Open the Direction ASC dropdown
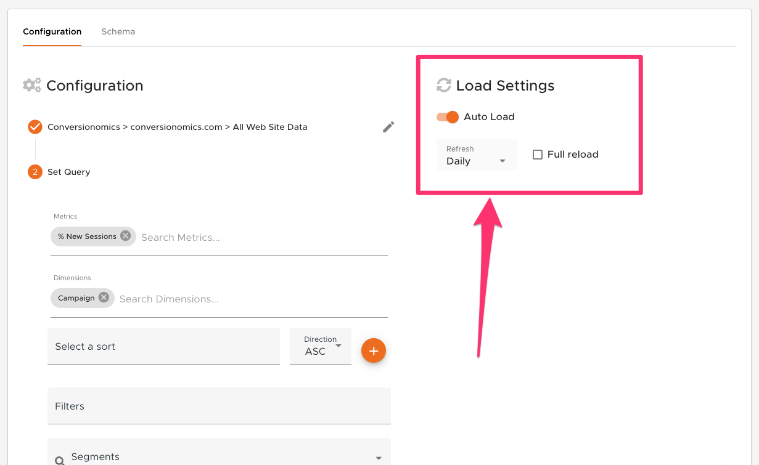 [320, 346]
